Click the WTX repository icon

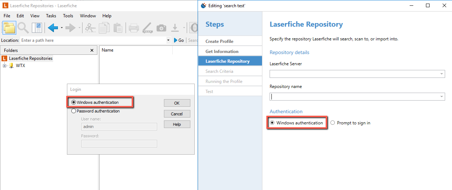(x=11, y=66)
